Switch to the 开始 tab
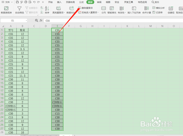183x136 pixels. coord(50,2)
